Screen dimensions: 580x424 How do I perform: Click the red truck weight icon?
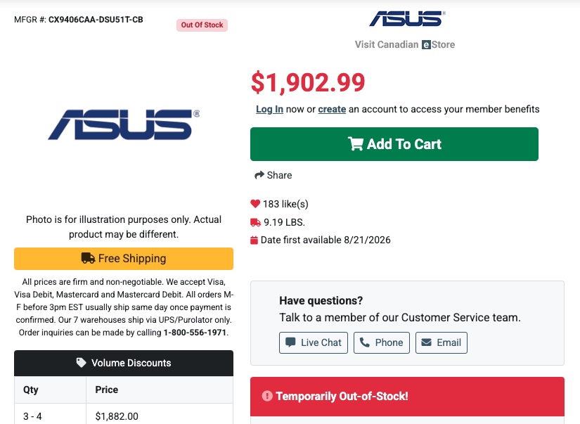coord(255,222)
